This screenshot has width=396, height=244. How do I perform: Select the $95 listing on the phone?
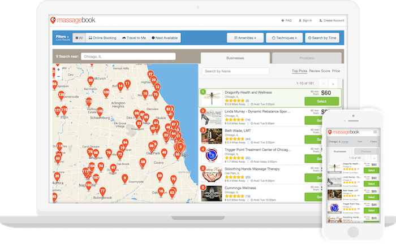371,211
